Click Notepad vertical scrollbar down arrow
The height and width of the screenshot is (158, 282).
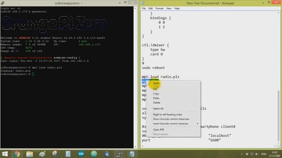click(278, 143)
